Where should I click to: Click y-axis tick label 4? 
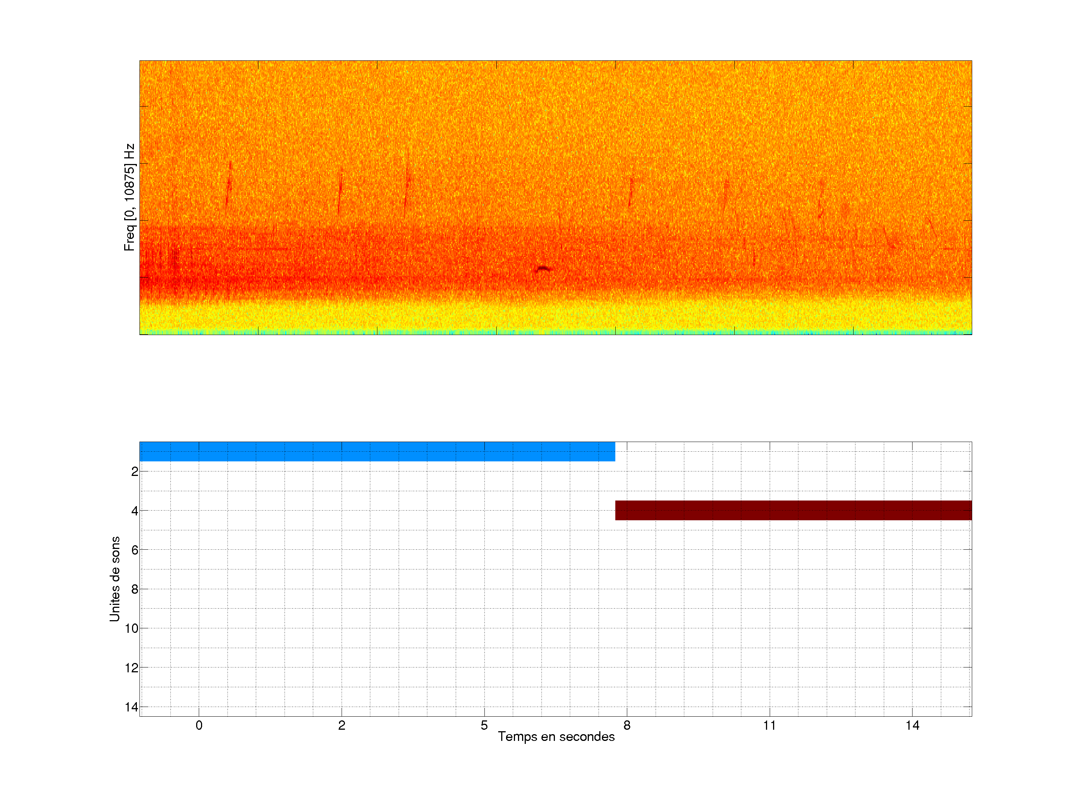click(135, 511)
